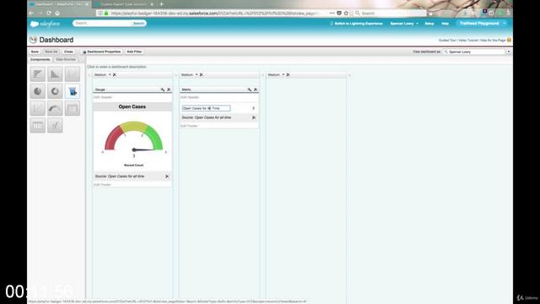Open Metric component settings wrench
The width and height of the screenshot is (540, 304).
coord(250,90)
